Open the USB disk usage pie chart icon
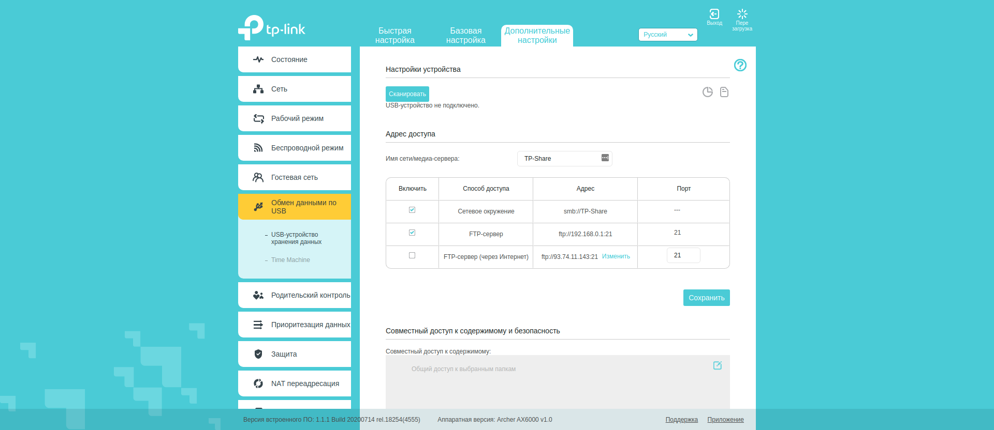994x430 pixels. point(707,92)
